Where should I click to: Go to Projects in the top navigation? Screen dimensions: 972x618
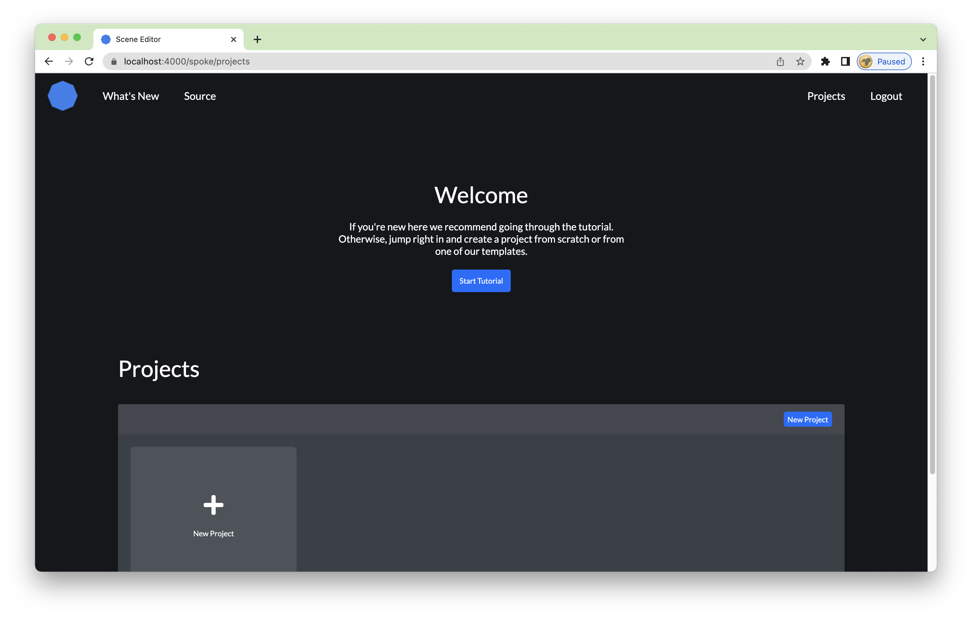[826, 96]
